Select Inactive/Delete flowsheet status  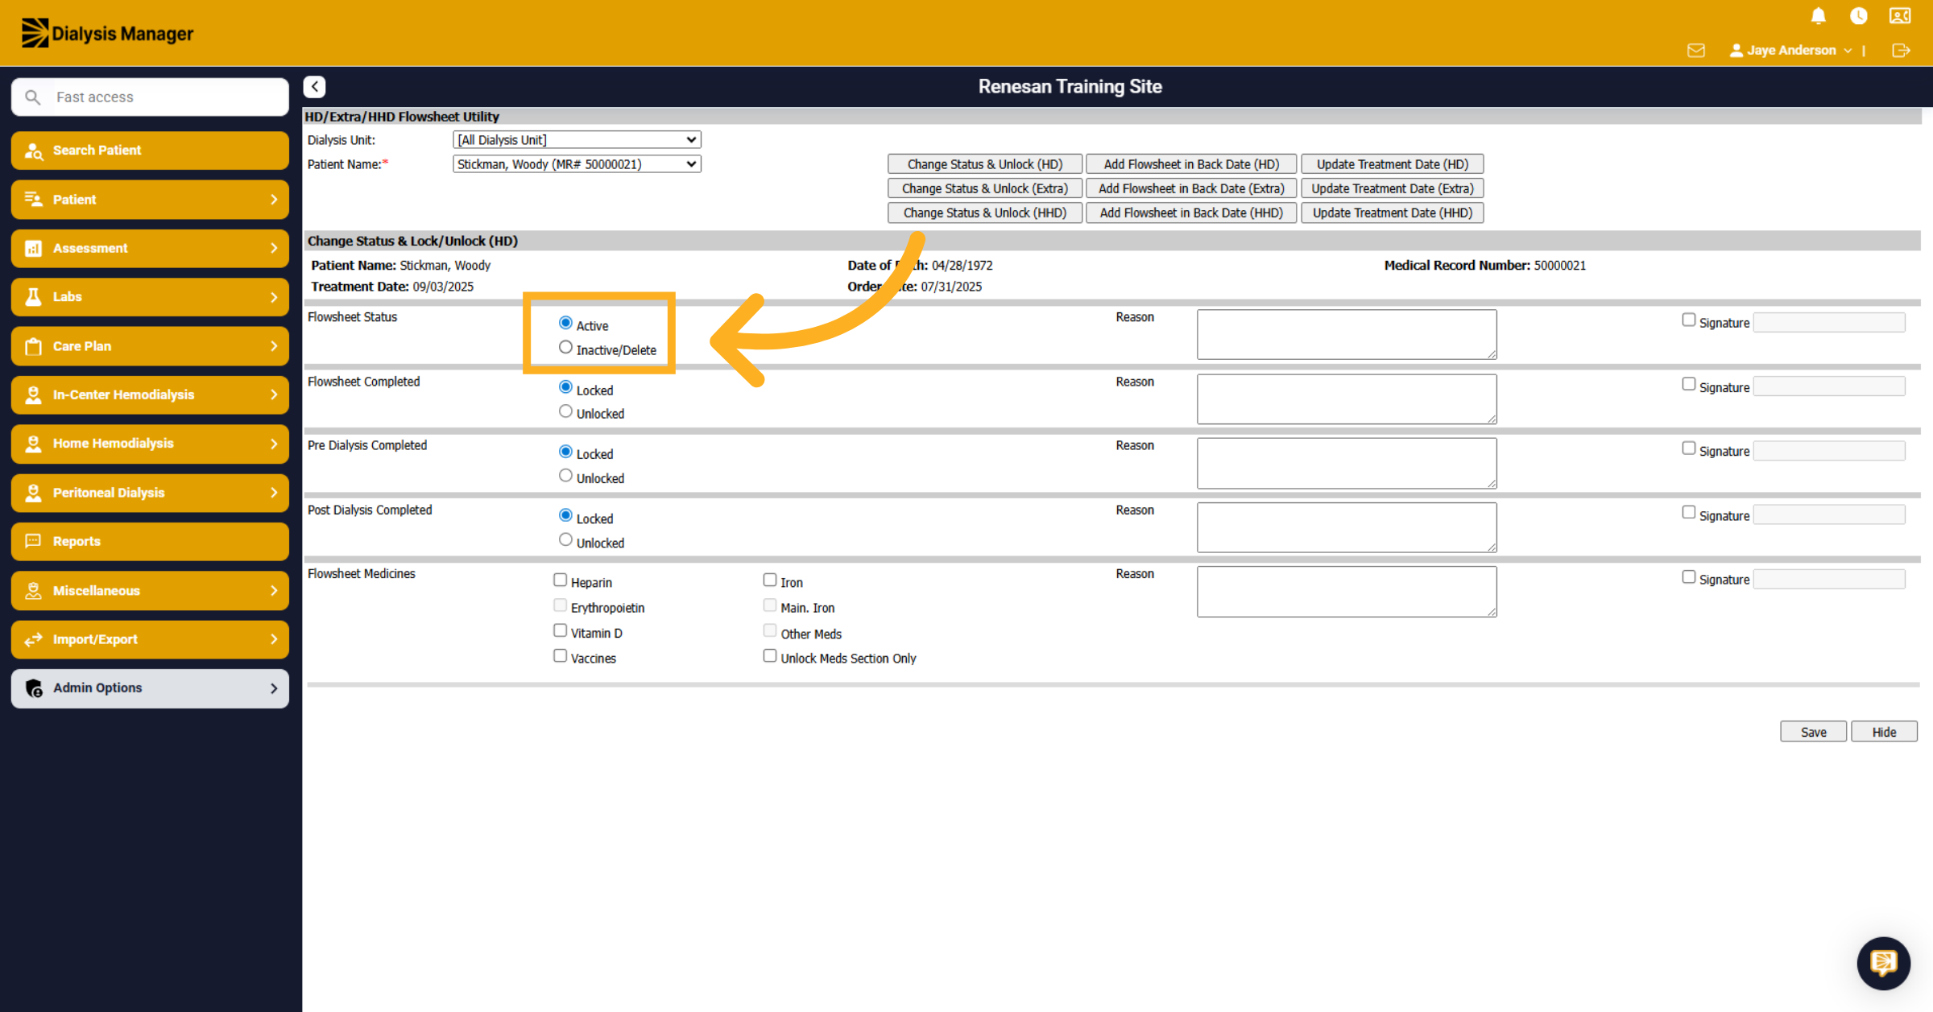coord(565,348)
